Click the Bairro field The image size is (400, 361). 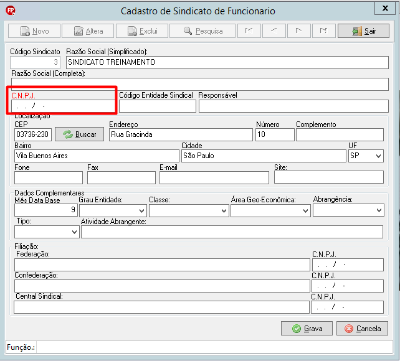coord(97,156)
